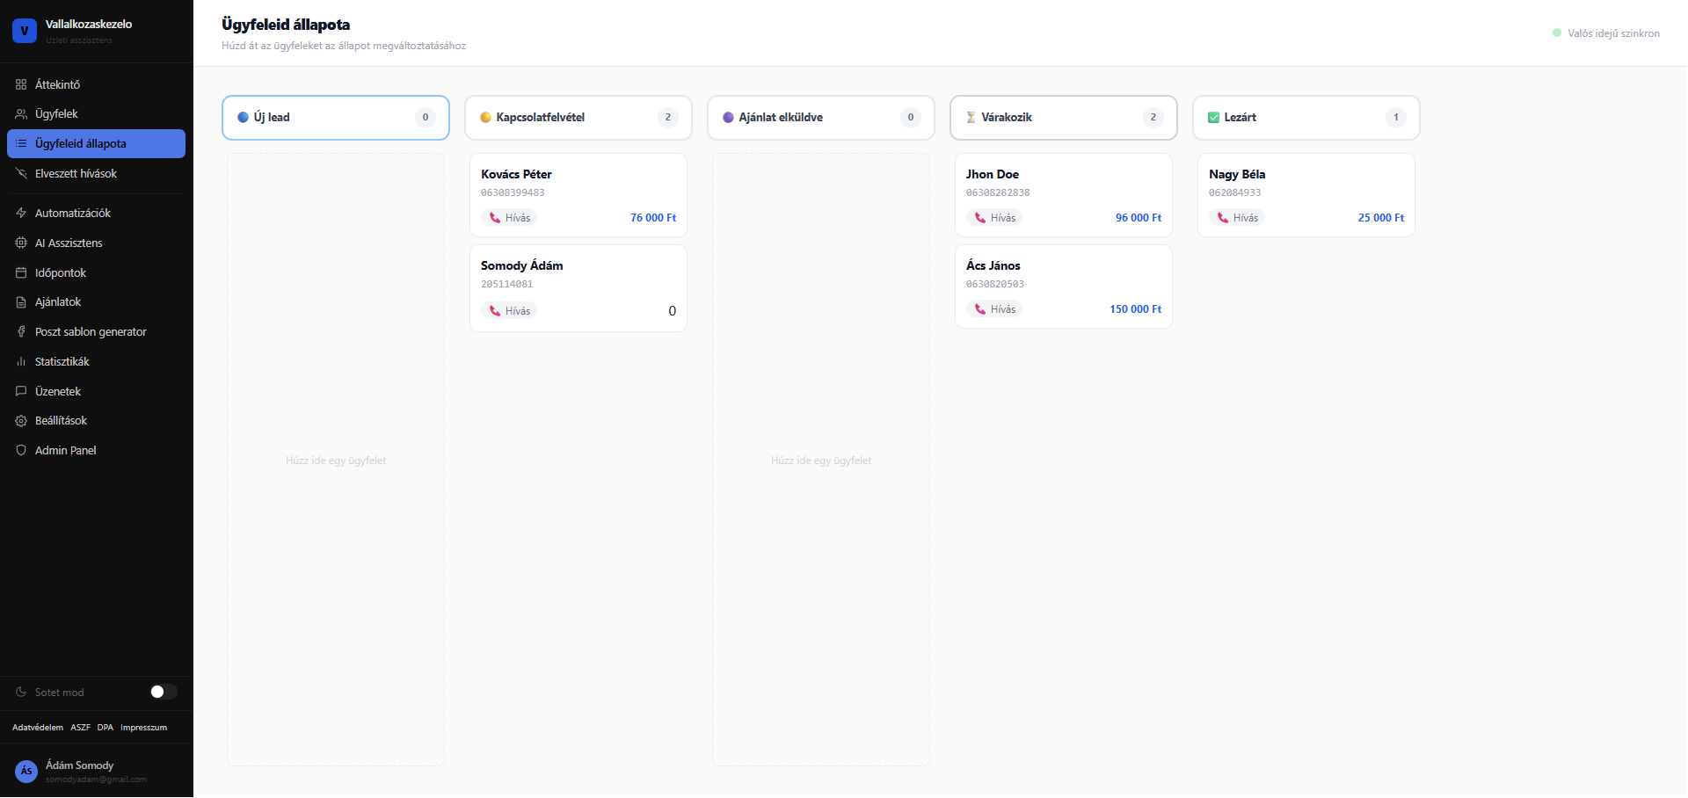Open the Kovács Péter customer card

tap(578, 195)
